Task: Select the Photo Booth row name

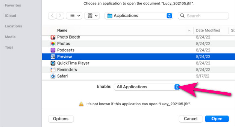Action: click(68, 37)
